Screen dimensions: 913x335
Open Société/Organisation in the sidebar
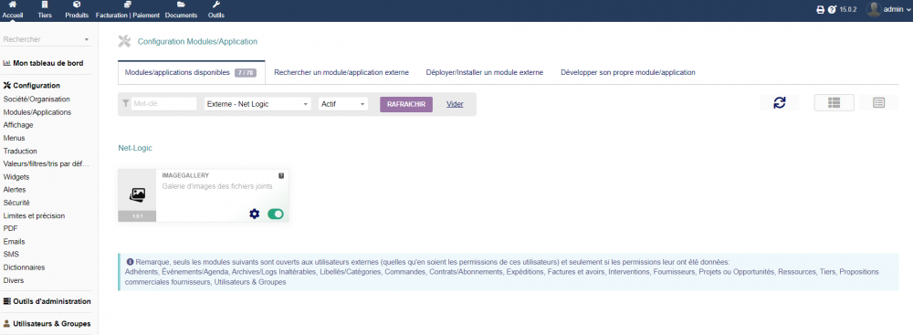pyautogui.click(x=37, y=99)
